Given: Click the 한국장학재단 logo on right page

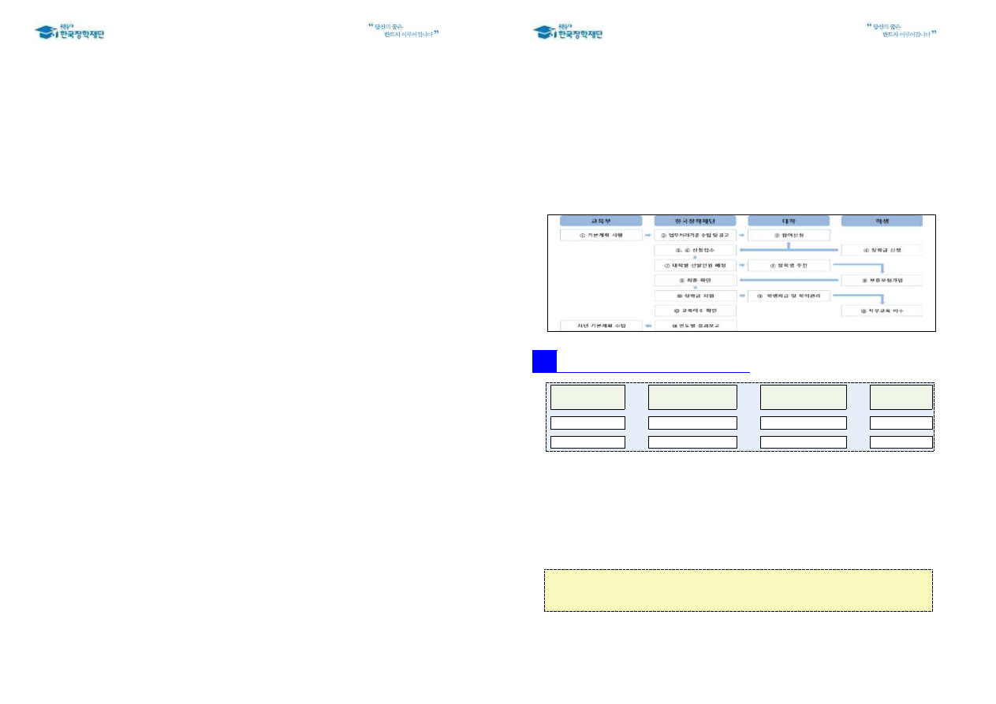Looking at the screenshot, I should coord(568,32).
